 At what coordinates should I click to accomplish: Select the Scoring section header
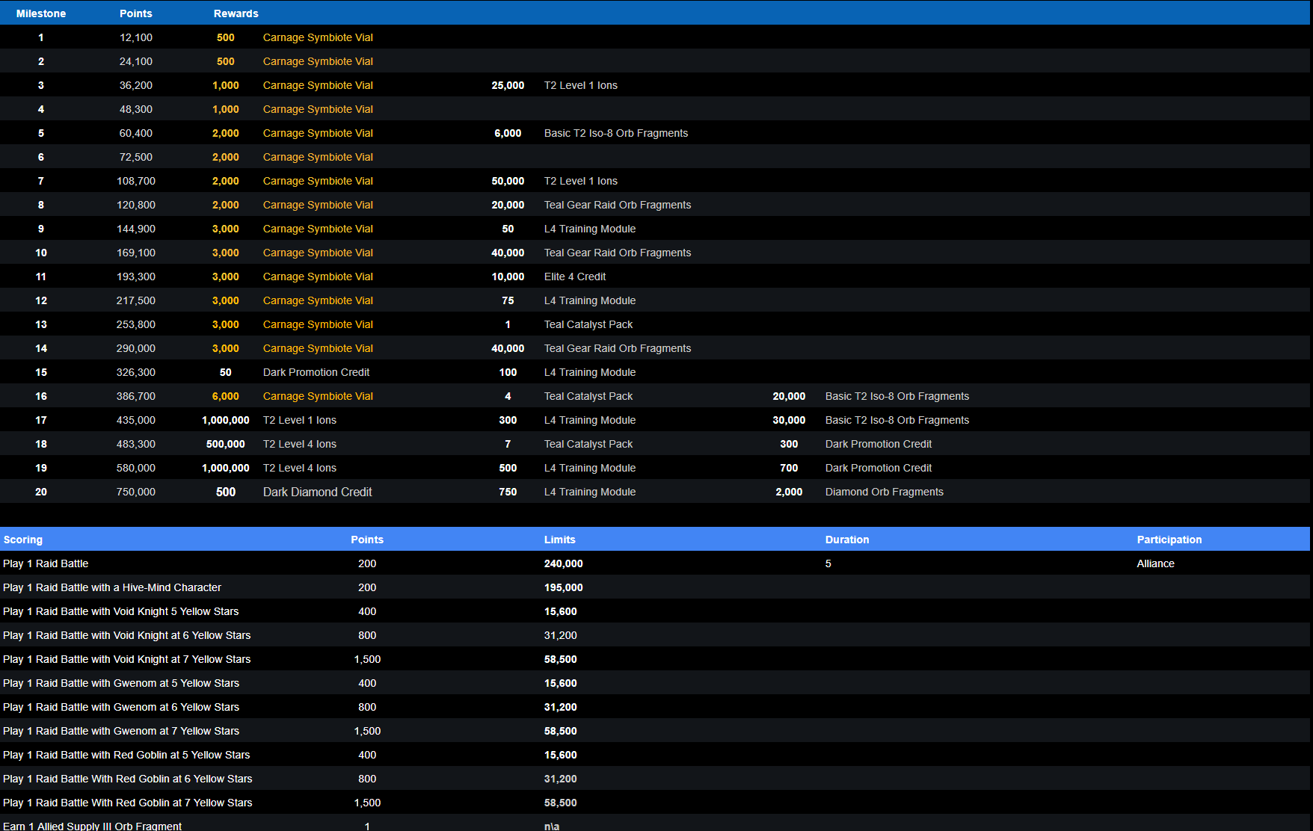[x=23, y=540]
